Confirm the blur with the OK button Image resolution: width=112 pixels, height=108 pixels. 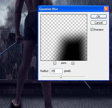99,17
